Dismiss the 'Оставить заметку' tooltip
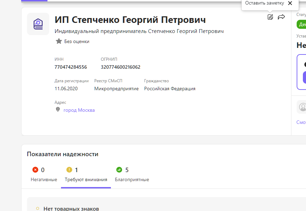The width and height of the screenshot is (306, 211). tap(290, 3)
